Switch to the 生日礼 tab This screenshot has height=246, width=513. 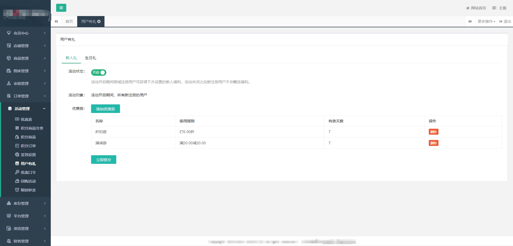(x=91, y=58)
